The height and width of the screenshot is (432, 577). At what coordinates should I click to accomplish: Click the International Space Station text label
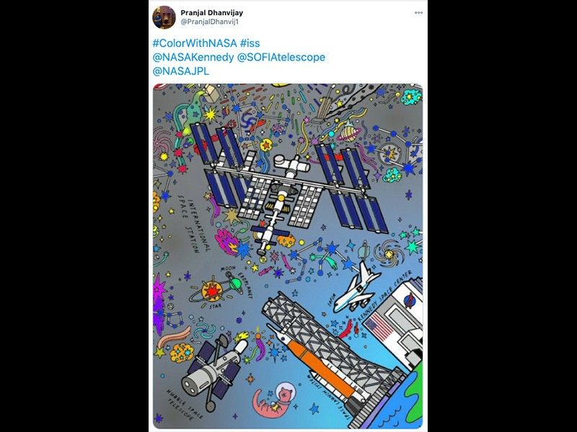[x=193, y=224]
